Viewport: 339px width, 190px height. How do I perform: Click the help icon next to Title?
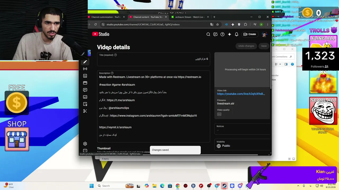115,55
